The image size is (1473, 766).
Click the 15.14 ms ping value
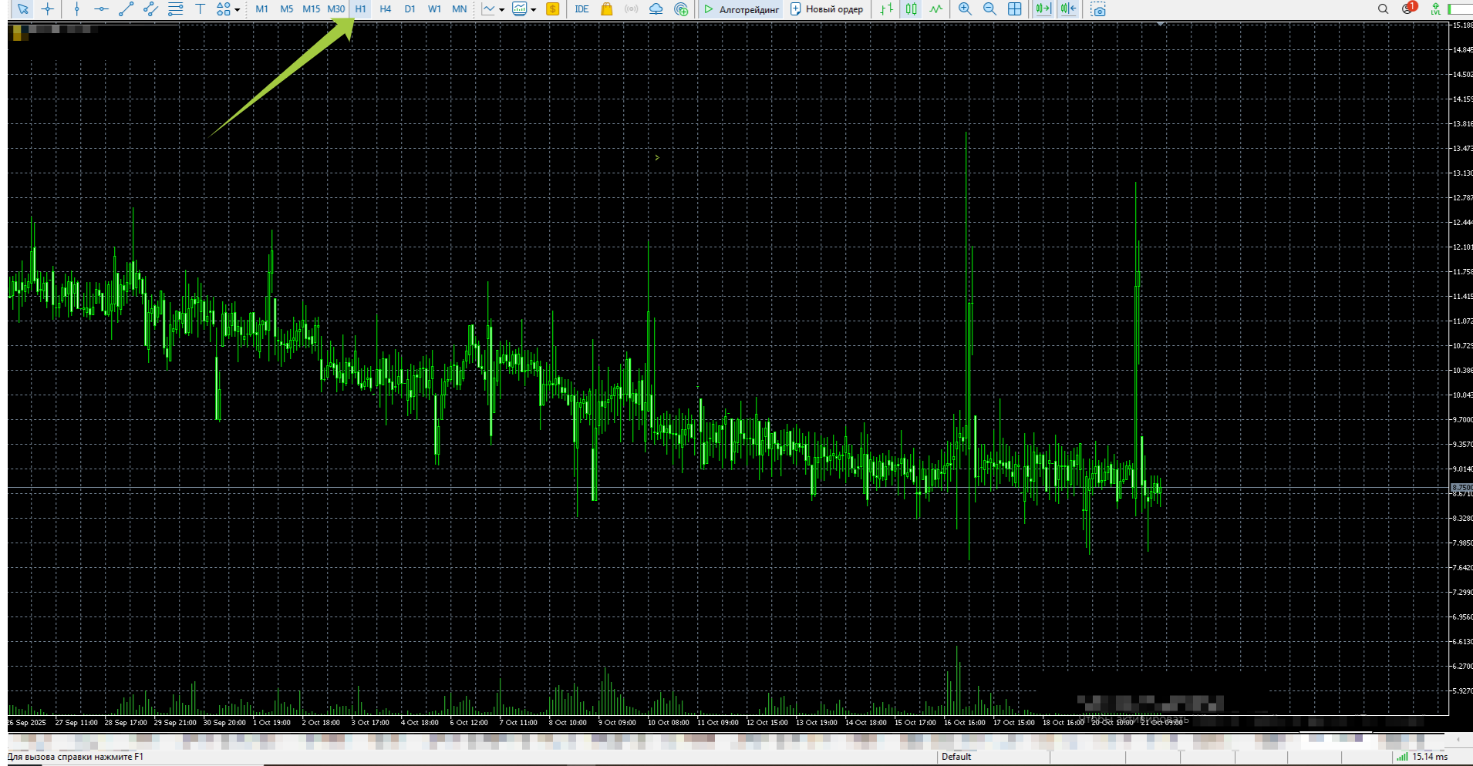click(1431, 757)
